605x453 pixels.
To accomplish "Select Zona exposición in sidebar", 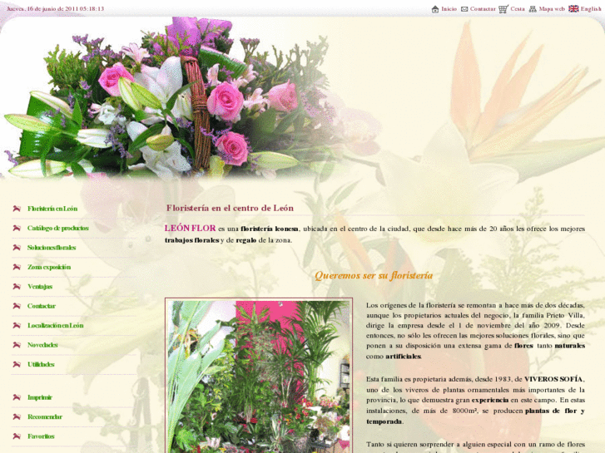I will tap(49, 267).
